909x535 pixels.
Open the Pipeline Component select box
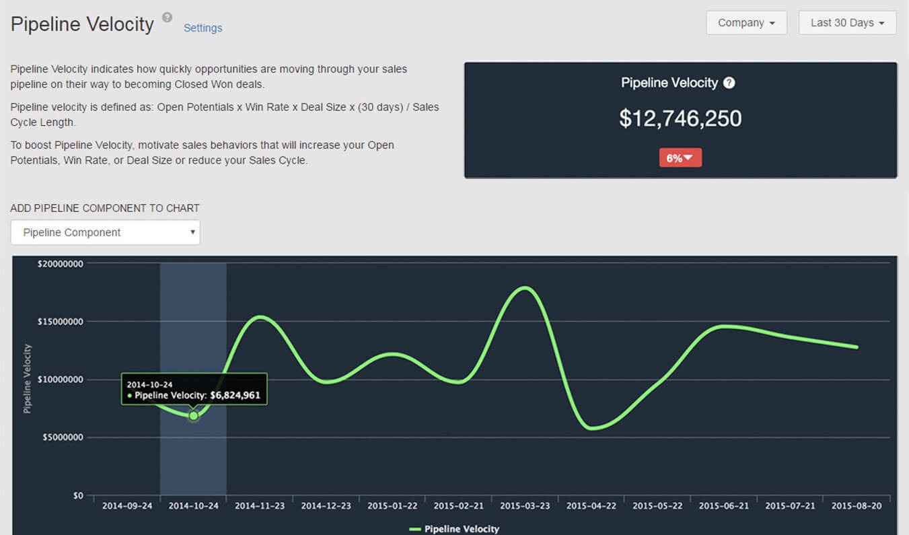tap(105, 232)
